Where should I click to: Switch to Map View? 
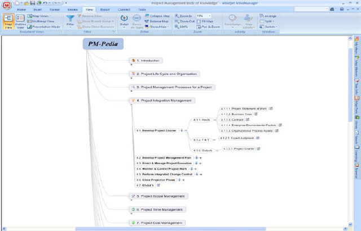pos(8,21)
